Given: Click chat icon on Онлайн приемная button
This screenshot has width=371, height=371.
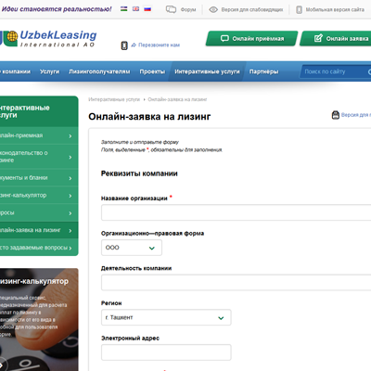Looking at the screenshot, I should tap(224, 38).
